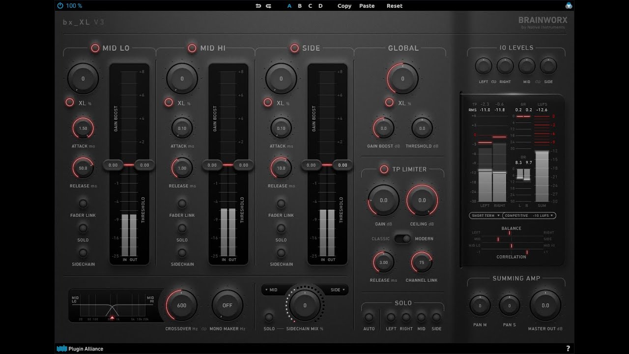
Task: Click MID LO gain boost fader handle
Action: coord(113,165)
